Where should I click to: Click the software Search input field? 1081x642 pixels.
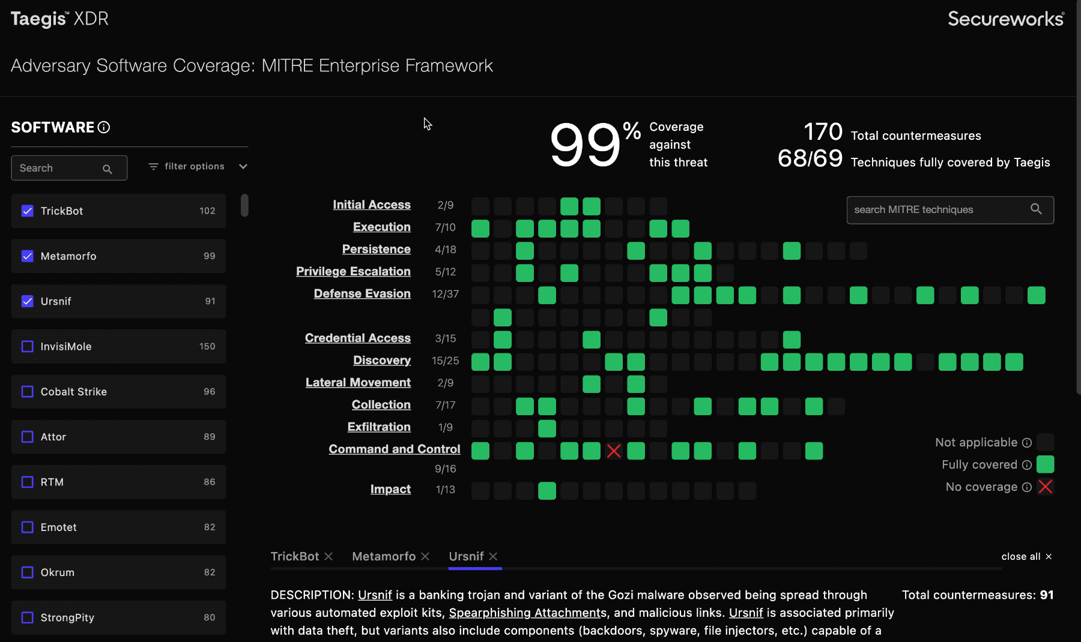tap(69, 168)
